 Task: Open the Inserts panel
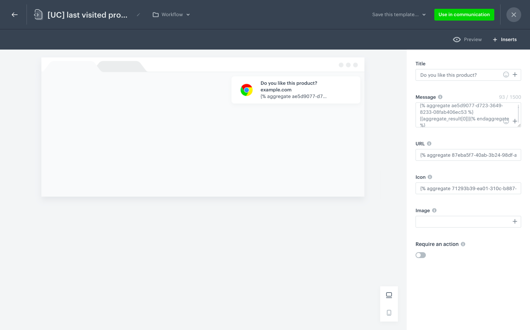[x=505, y=39]
